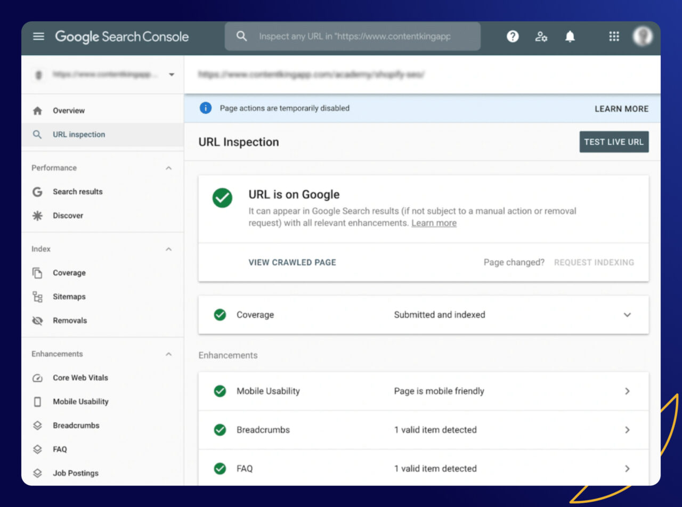Click the URL inspection magnifier icon
The image size is (682, 507).
click(x=37, y=135)
